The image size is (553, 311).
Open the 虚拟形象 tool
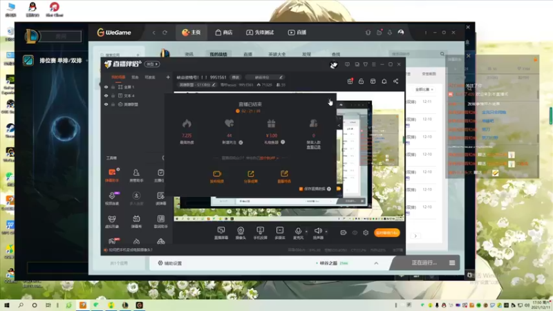coord(112,222)
